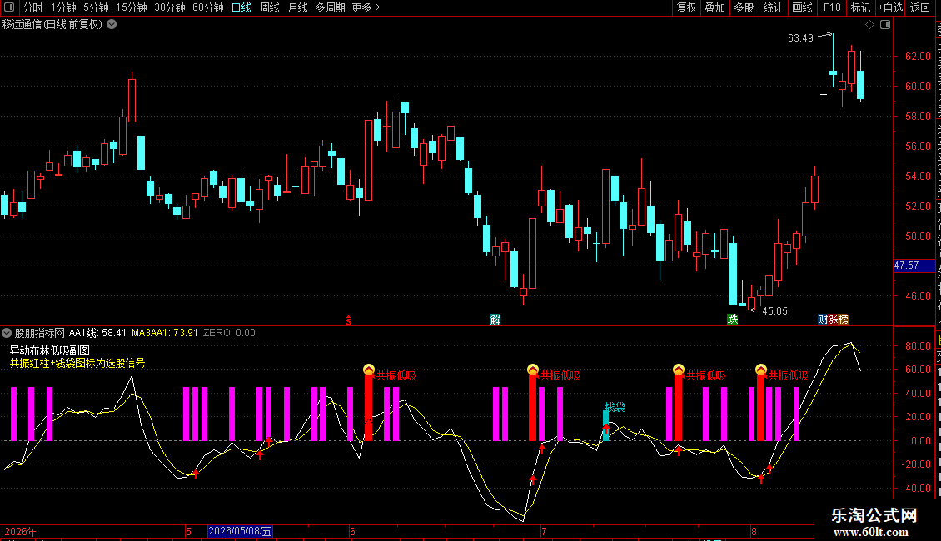
Task: Click the 返回 back button
Action: coord(920,7)
